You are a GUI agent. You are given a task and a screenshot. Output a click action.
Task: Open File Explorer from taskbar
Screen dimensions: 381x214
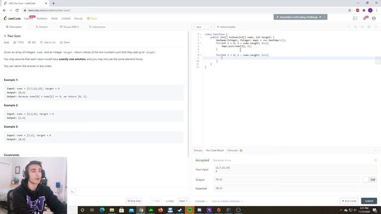(x=112, y=210)
